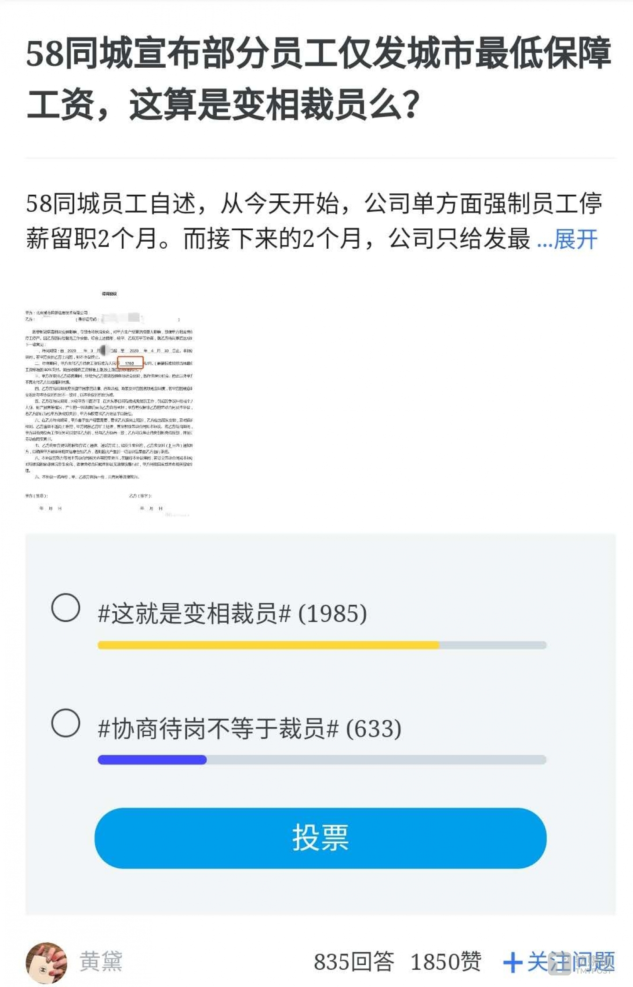The width and height of the screenshot is (633, 987).
Task: Tap the #这就是变相裁员# (1985) label
Action: [x=232, y=613]
